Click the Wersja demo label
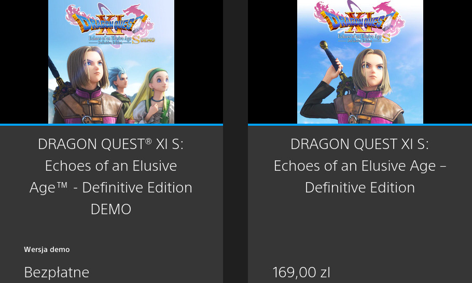 point(47,249)
